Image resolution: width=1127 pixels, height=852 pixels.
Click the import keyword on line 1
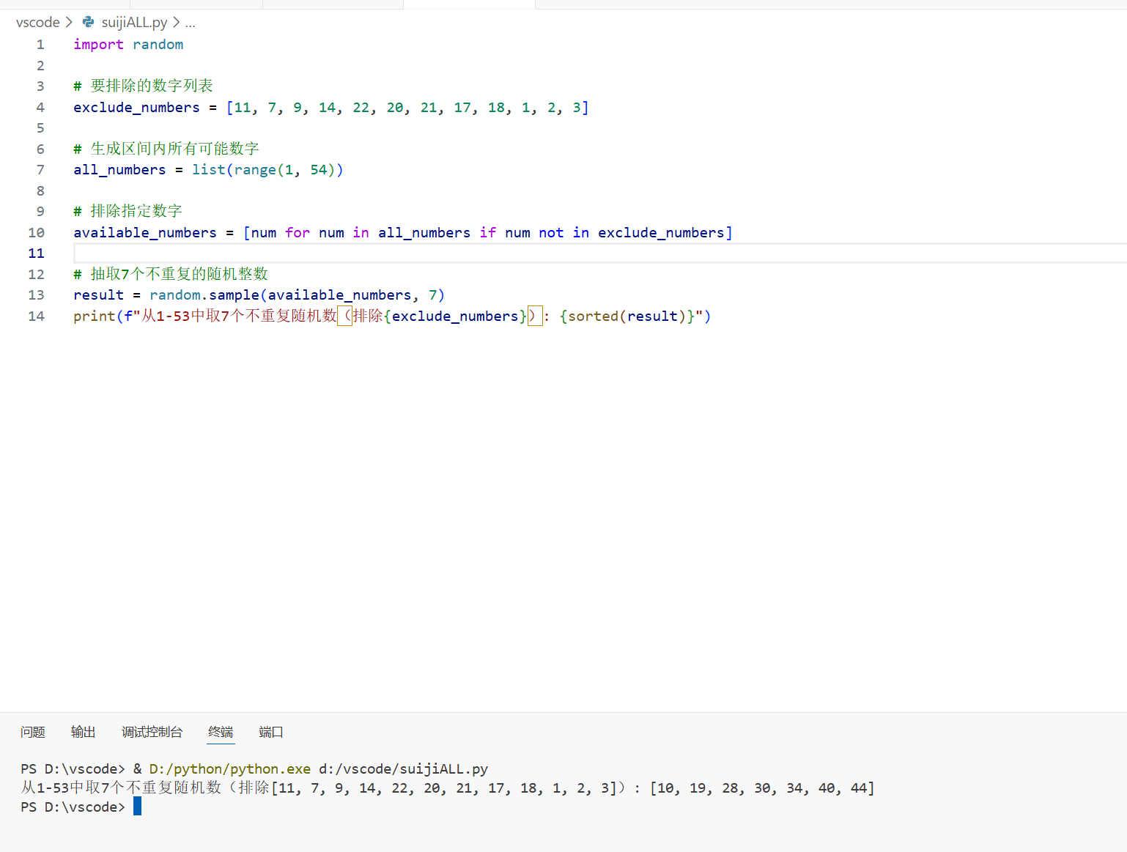tap(98, 45)
